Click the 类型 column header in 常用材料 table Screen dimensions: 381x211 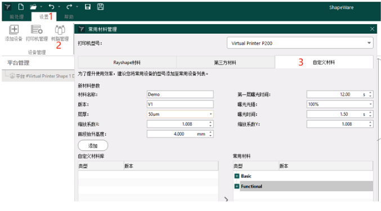[x=256, y=166]
